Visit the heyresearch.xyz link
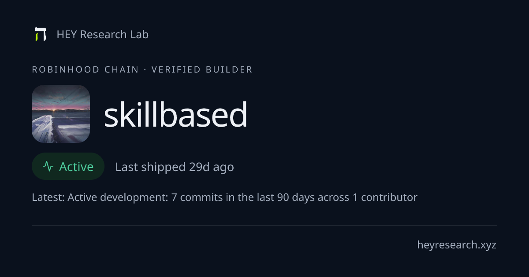 coord(457,245)
